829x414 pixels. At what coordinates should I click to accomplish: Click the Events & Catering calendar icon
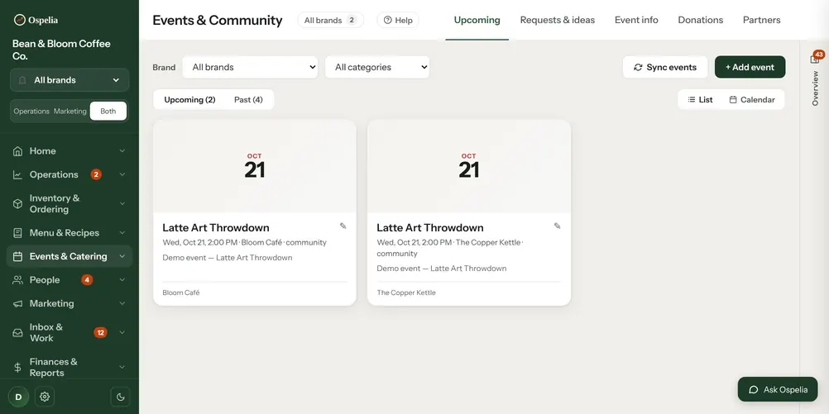(17, 257)
